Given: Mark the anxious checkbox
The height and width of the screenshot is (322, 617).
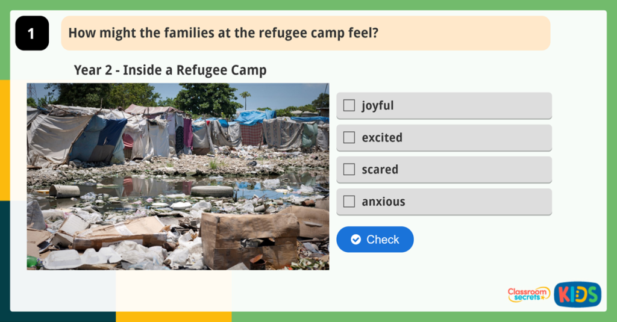Looking at the screenshot, I should coord(349,201).
